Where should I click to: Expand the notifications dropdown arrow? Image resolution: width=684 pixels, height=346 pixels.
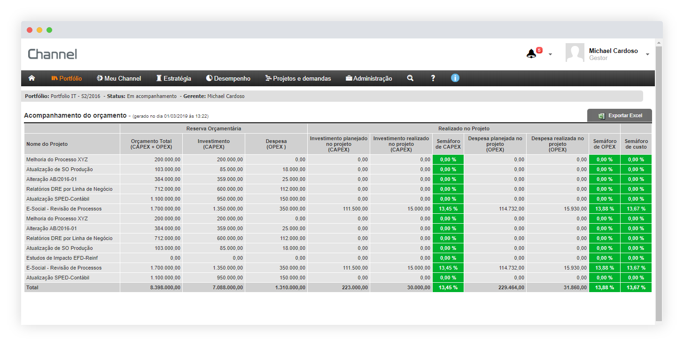click(550, 54)
